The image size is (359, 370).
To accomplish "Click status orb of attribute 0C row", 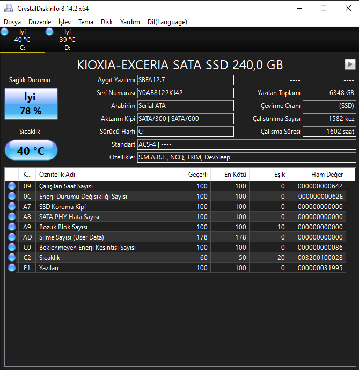I will 12,196.
